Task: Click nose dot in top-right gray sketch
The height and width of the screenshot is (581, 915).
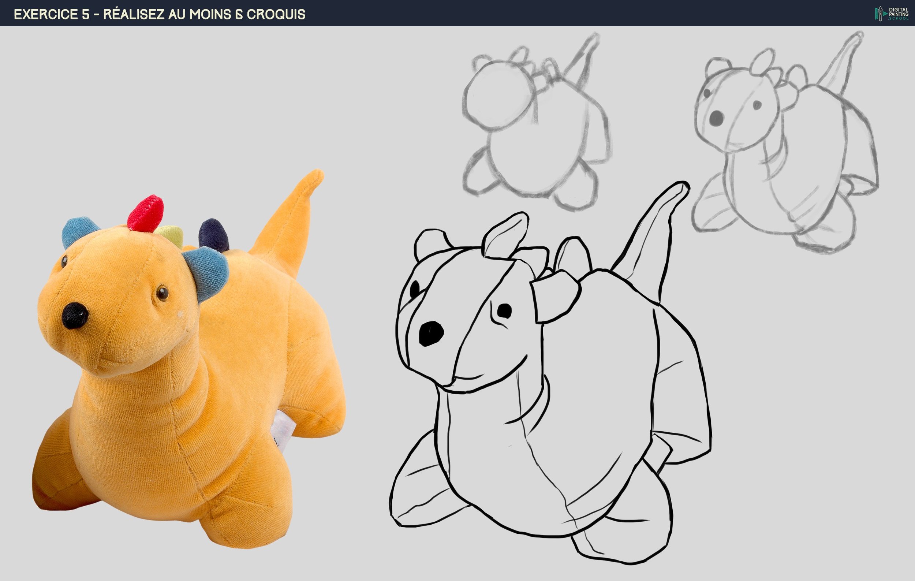Action: coord(716,118)
